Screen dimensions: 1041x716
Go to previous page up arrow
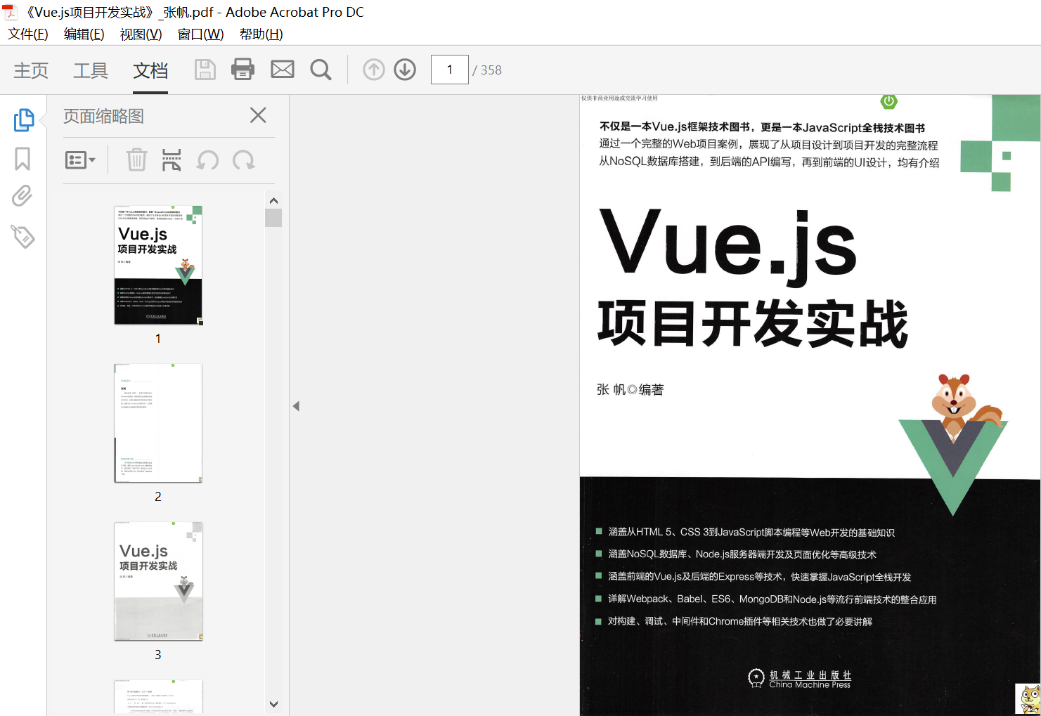(374, 70)
